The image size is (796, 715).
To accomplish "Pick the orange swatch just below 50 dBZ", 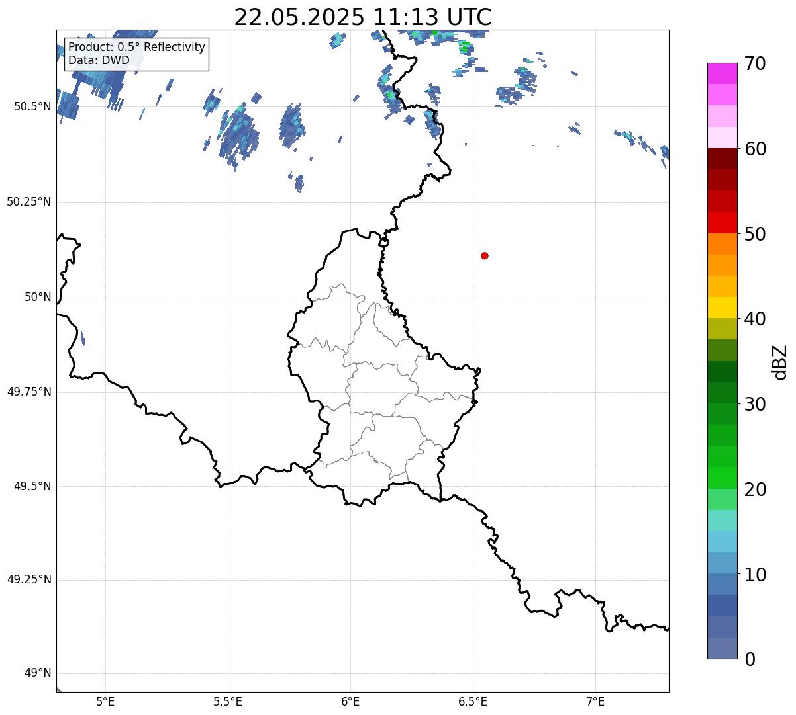I will pos(722,244).
